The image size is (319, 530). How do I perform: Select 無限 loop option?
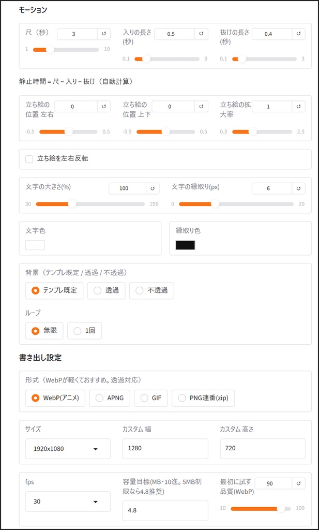[x=44, y=331]
